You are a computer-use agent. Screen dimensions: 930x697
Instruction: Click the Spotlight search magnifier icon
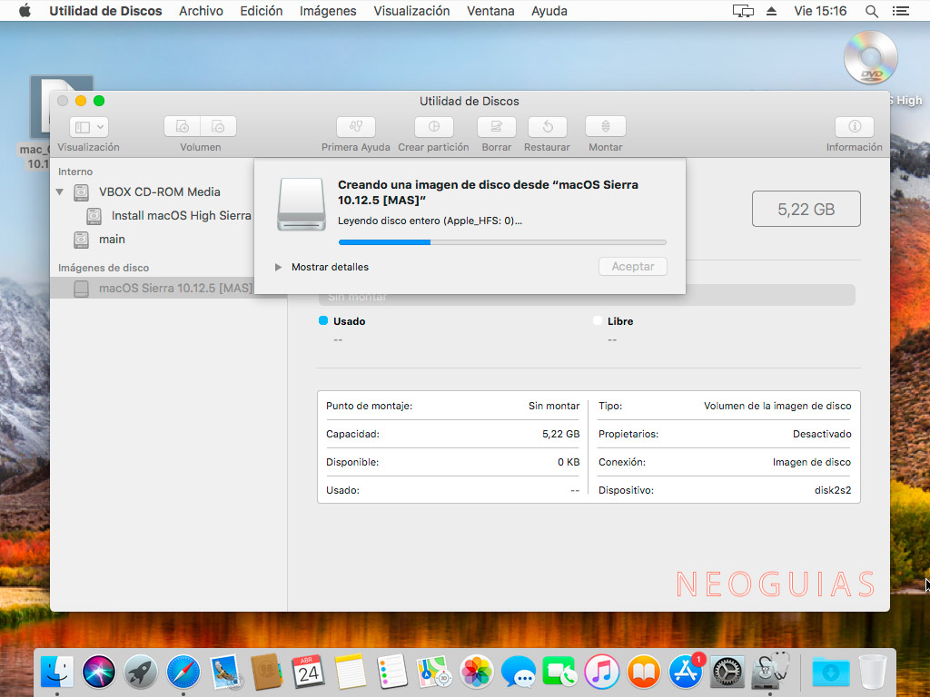point(871,11)
